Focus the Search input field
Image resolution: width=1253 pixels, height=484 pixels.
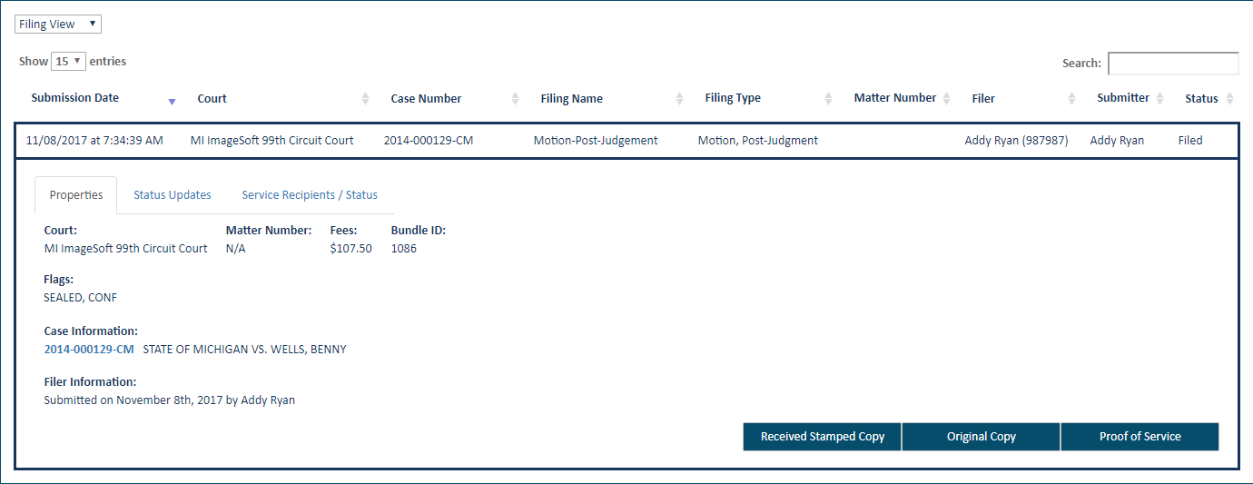coord(1173,64)
